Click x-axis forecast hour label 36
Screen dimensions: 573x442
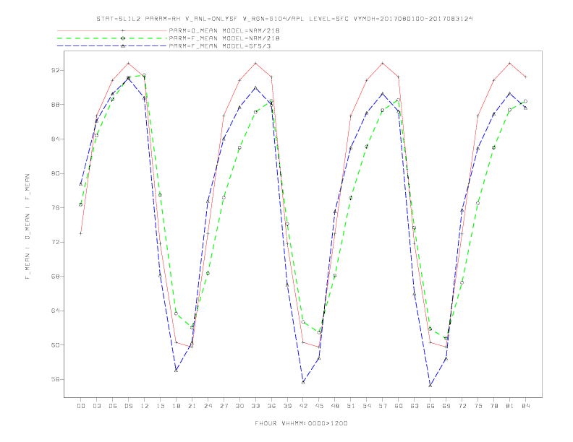tap(271, 406)
